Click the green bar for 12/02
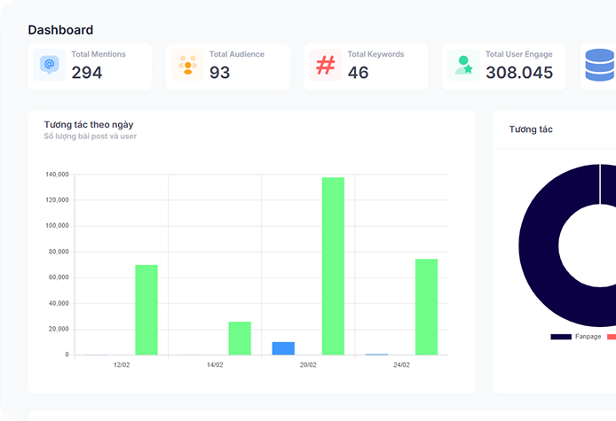The height and width of the screenshot is (421, 616). point(146,310)
